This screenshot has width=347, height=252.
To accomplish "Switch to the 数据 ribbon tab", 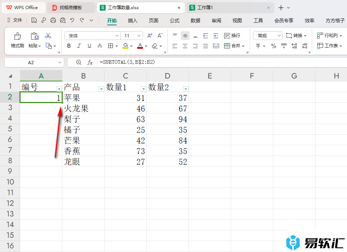I will point(196,21).
